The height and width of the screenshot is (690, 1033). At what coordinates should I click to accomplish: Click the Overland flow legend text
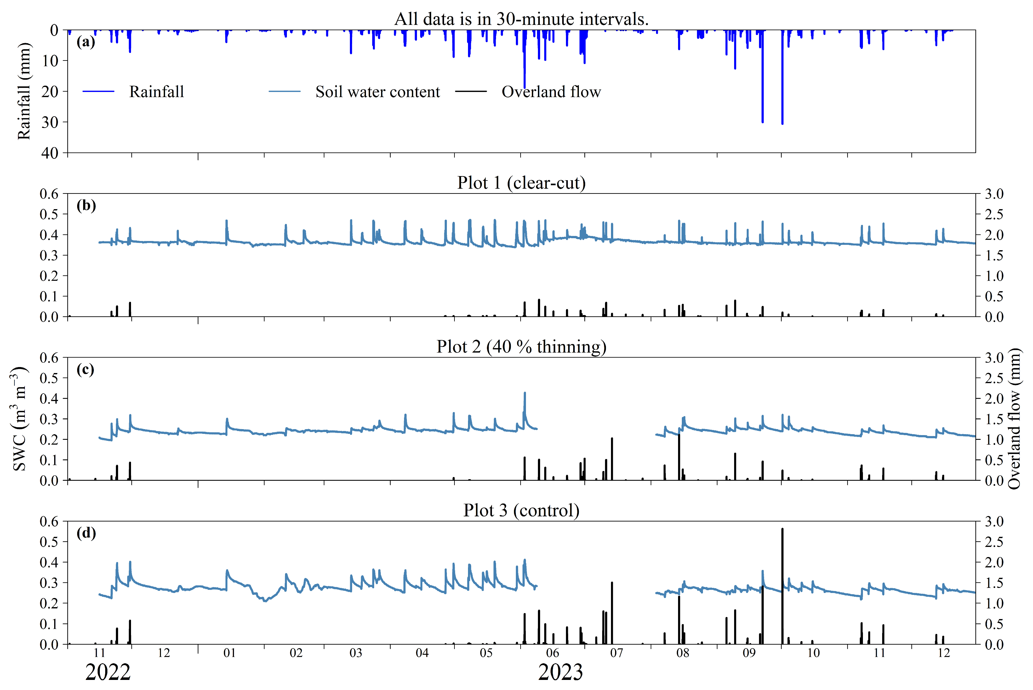[x=551, y=92]
